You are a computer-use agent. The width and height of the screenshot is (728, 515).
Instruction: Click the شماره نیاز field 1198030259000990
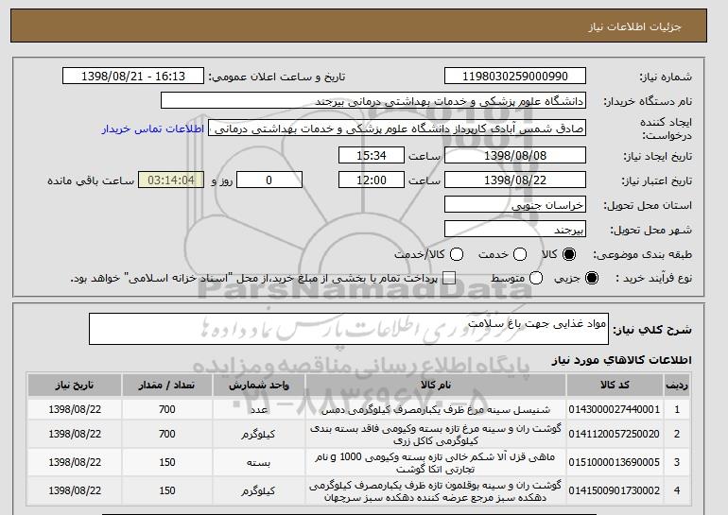tap(515, 77)
